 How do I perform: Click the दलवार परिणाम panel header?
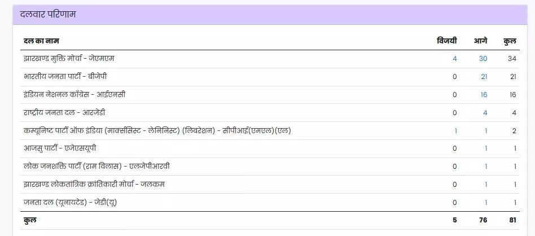(270, 15)
